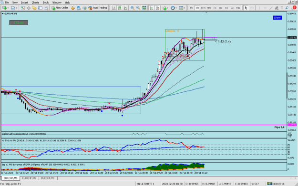Select the crosshair tool

pyautogui.click(x=252, y=8)
